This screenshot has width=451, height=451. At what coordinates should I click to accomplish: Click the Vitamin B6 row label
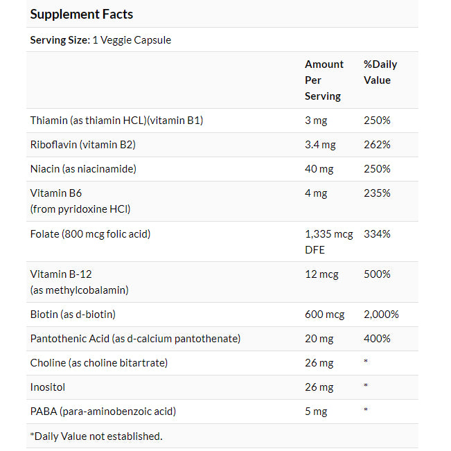[x=80, y=201]
